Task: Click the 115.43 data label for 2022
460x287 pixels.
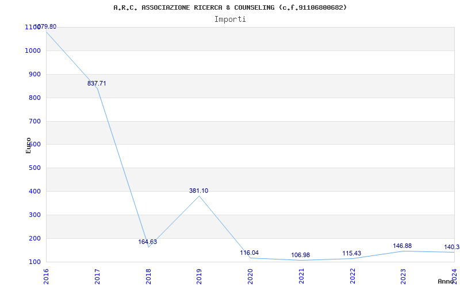Action: click(x=351, y=253)
